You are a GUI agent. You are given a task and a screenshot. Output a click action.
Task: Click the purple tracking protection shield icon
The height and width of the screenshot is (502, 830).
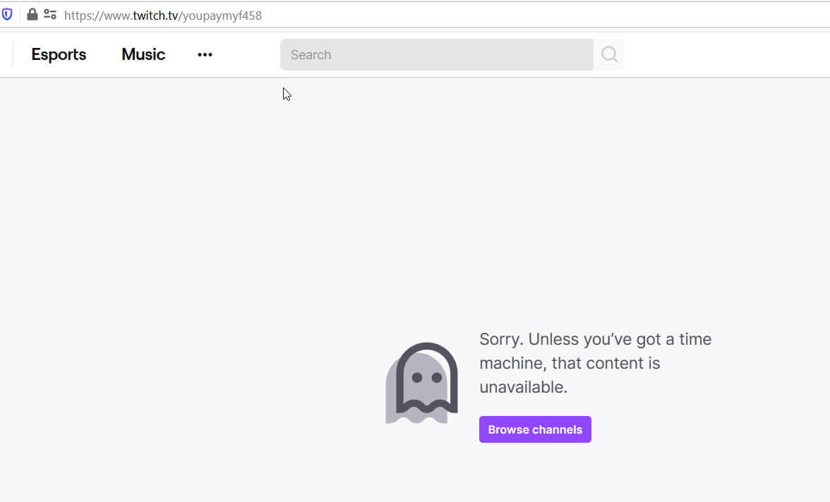click(7, 14)
